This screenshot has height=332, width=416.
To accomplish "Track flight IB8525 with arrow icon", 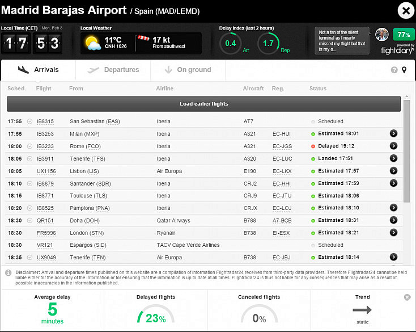I will pyautogui.click(x=393, y=208).
